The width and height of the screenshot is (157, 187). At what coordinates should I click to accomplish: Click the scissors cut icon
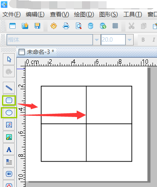(x=132, y=26)
